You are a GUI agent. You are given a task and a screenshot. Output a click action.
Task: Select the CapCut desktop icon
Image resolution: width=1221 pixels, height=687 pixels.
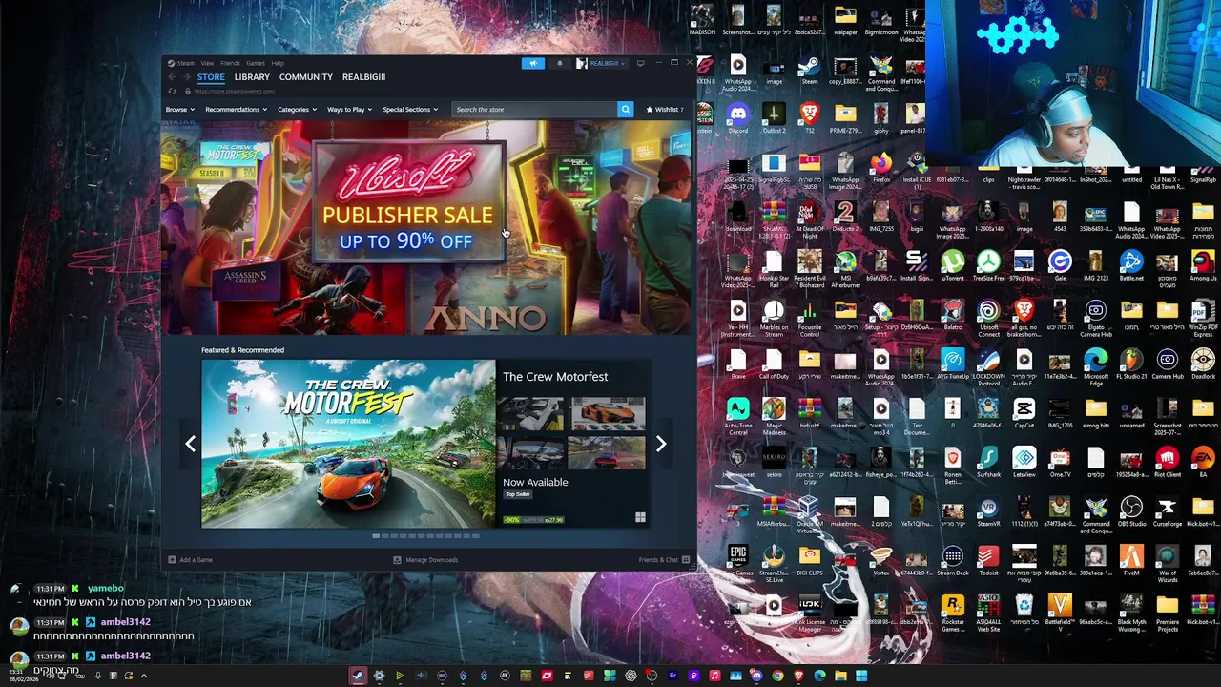tap(1024, 413)
